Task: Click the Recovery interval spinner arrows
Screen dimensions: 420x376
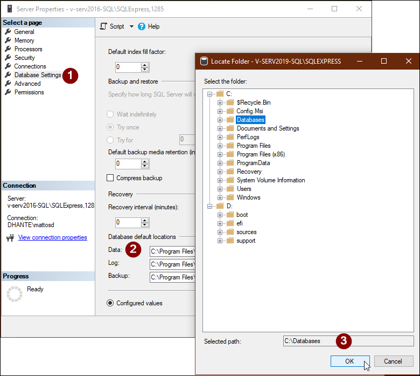Action: click(x=145, y=222)
